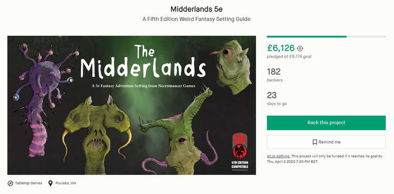Click the location pin icon near Poulsbo
Screen dimensions: 394x194
[x=51, y=183]
